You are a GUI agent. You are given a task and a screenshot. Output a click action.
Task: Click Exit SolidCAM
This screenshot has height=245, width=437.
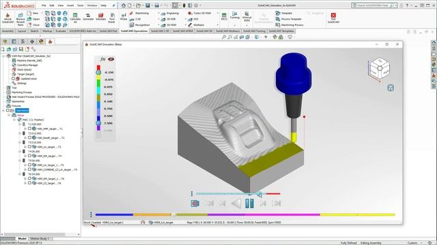coord(333,18)
